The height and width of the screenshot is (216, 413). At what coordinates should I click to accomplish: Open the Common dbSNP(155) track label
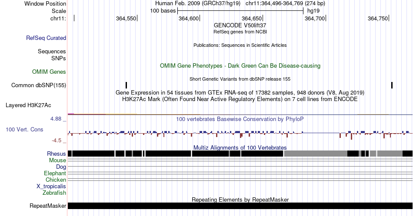click(x=38, y=85)
